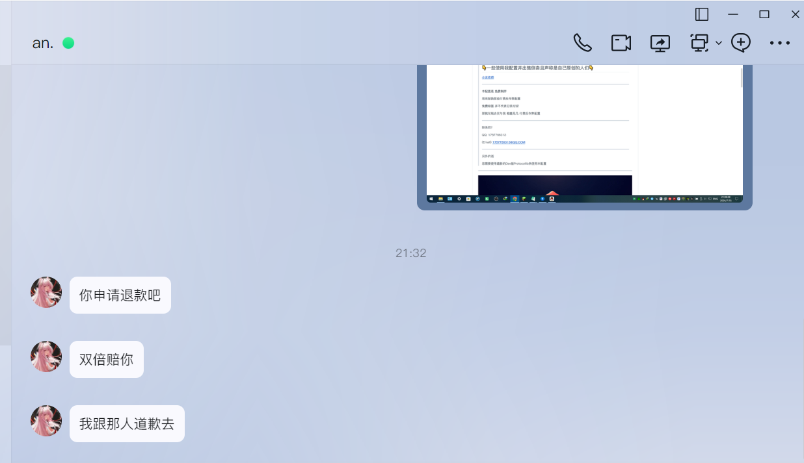804x463 pixels.
Task: Toggle the sidebar panel layout icon
Action: coord(702,14)
